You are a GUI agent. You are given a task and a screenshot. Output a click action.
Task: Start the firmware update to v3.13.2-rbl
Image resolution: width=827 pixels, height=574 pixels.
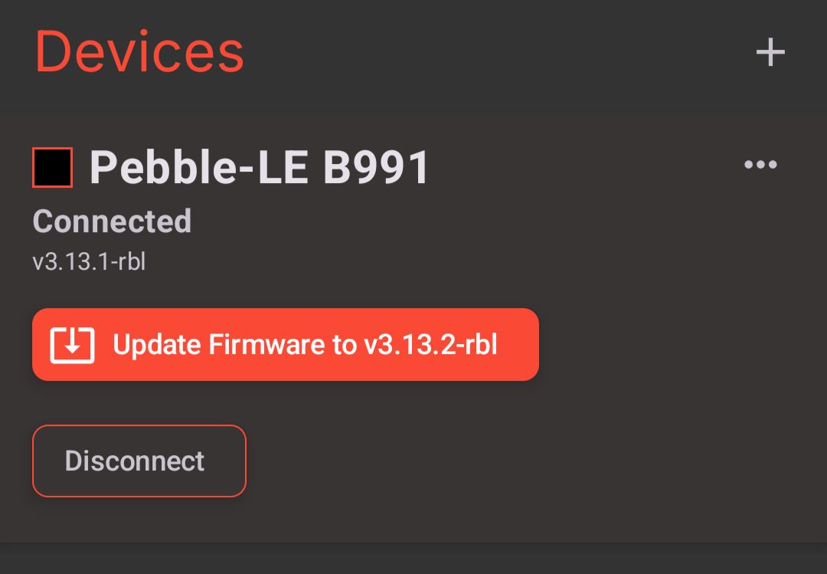pos(286,345)
